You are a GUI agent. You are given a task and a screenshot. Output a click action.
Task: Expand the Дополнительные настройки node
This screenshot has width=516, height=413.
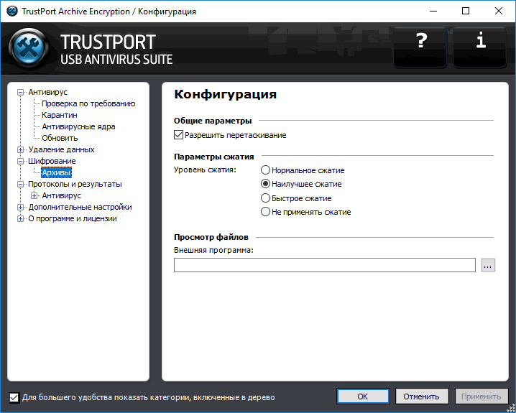(20, 207)
